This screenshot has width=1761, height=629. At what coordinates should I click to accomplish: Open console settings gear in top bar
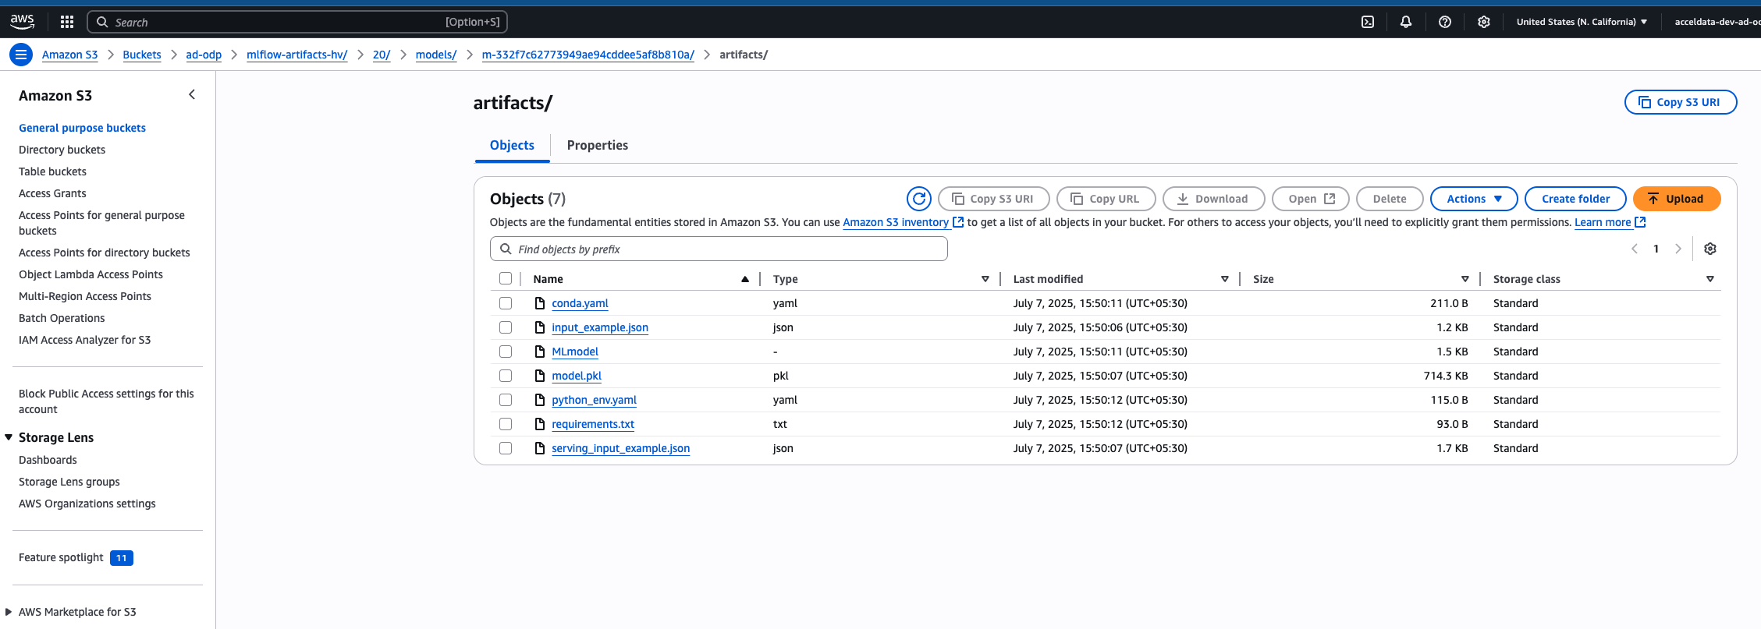pyautogui.click(x=1484, y=22)
